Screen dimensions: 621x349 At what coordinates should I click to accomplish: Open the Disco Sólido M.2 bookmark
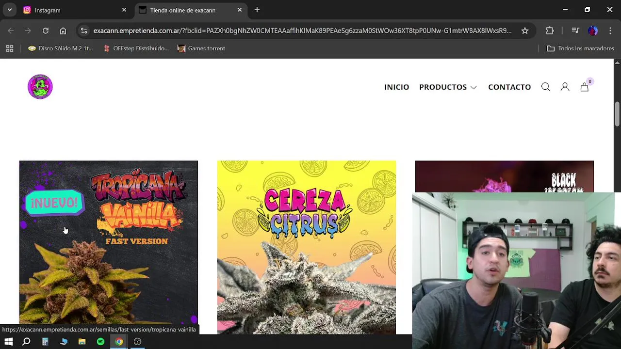coord(61,48)
